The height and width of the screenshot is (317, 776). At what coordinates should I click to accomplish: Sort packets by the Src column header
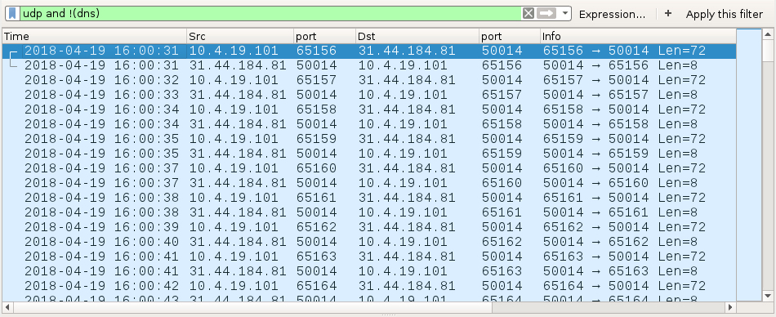click(240, 36)
